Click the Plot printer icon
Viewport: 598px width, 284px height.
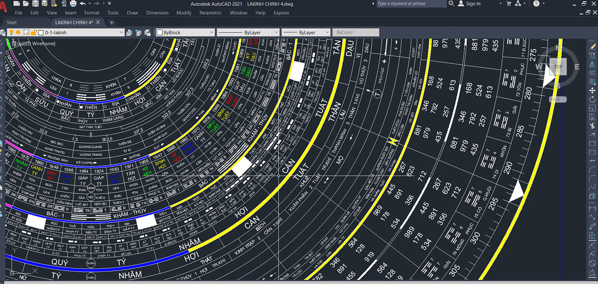[x=73, y=4]
